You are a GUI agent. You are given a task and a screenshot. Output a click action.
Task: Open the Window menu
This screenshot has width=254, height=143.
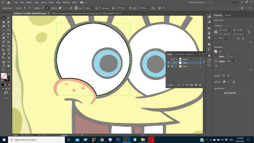coord(66,2)
